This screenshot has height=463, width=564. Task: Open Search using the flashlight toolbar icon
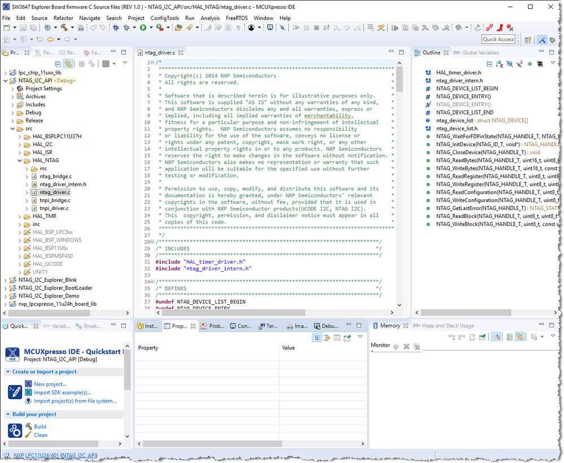(x=188, y=27)
